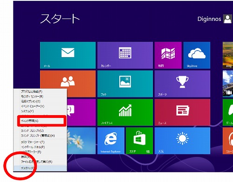233x182 pixels.
Task: Open the Mail (メール) tile
Action: point(68,55)
